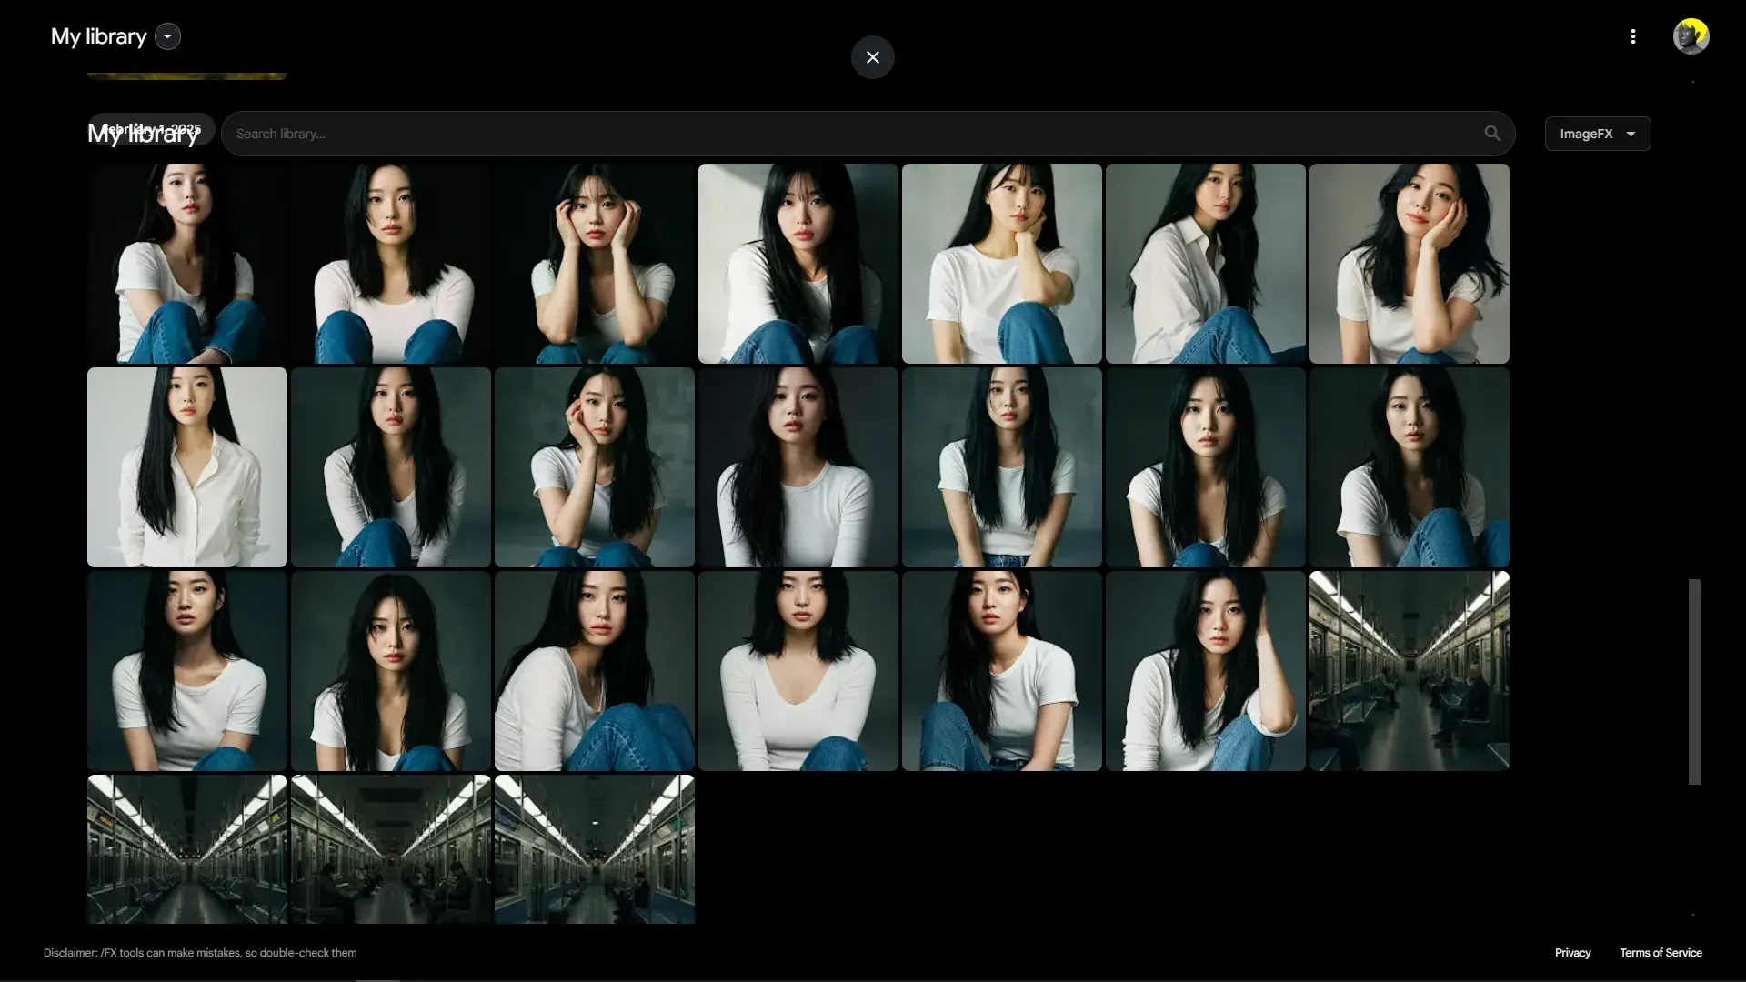Click the user profile avatar

coord(1691,36)
